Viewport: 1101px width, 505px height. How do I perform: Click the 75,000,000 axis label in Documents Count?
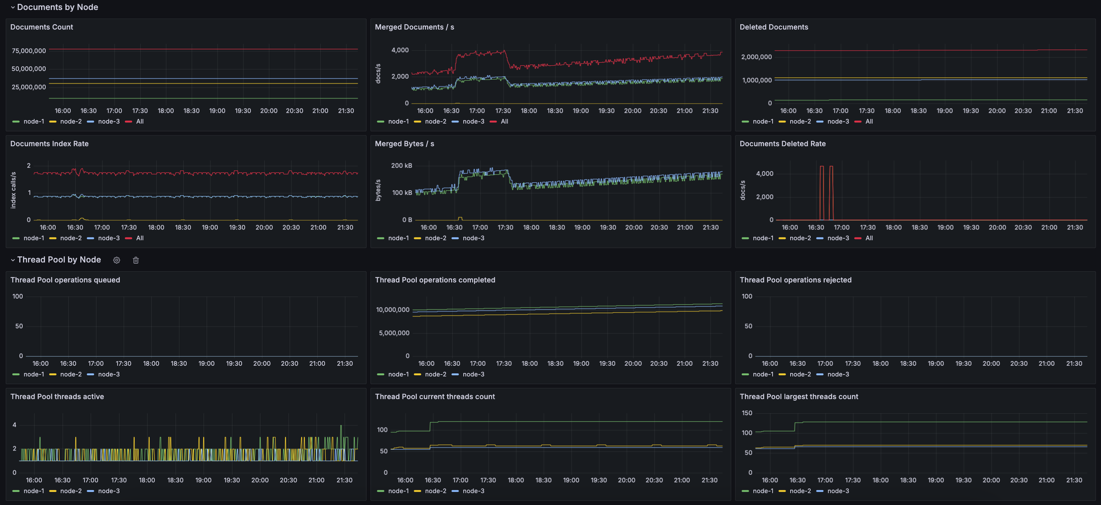pos(29,51)
